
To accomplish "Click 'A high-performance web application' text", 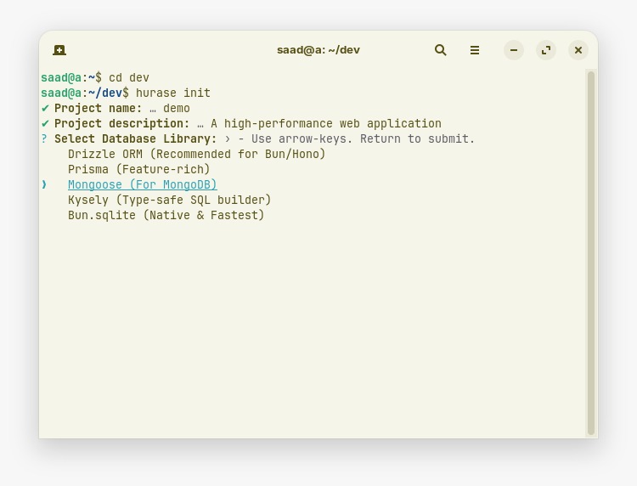I will point(326,123).
